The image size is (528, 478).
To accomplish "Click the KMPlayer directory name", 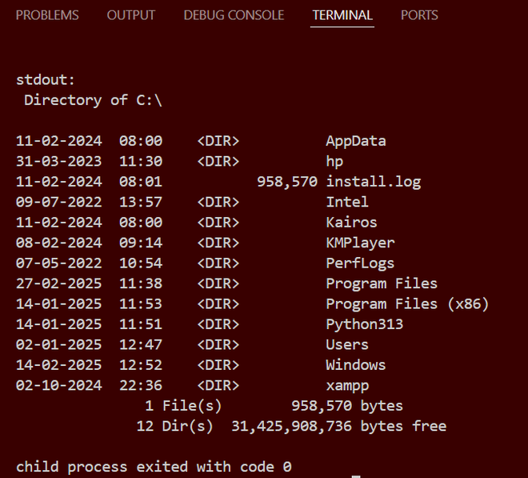I will click(x=360, y=243).
